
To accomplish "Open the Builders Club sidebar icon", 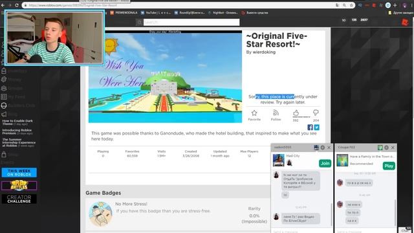I will coord(4,105).
